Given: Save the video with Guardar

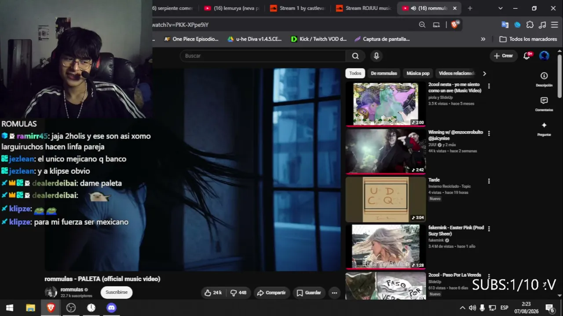Looking at the screenshot, I should [309, 293].
